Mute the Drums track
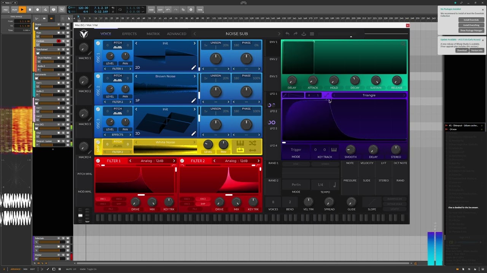This screenshot has width=487, height=273. 68,25
